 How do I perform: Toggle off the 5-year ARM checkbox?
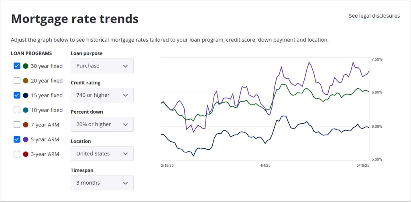17,139
